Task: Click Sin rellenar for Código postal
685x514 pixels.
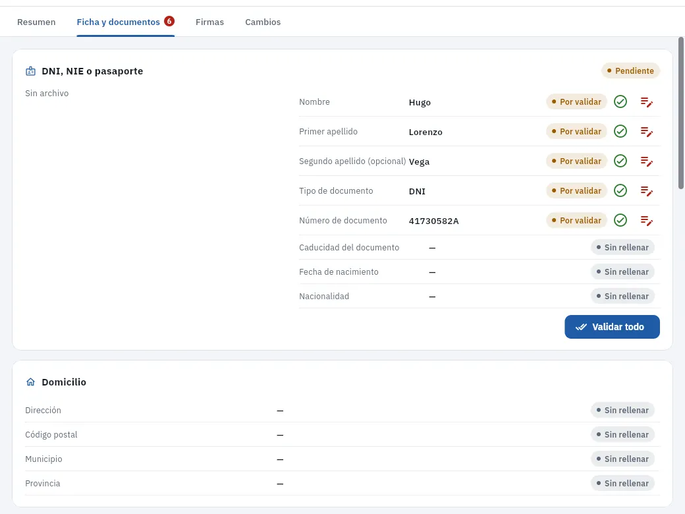Action: [622, 435]
